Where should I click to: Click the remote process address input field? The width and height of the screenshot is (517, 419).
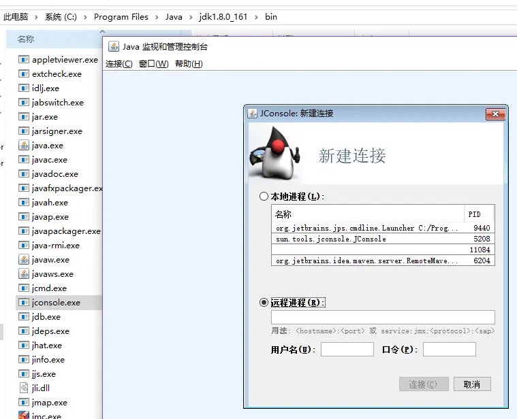383,317
